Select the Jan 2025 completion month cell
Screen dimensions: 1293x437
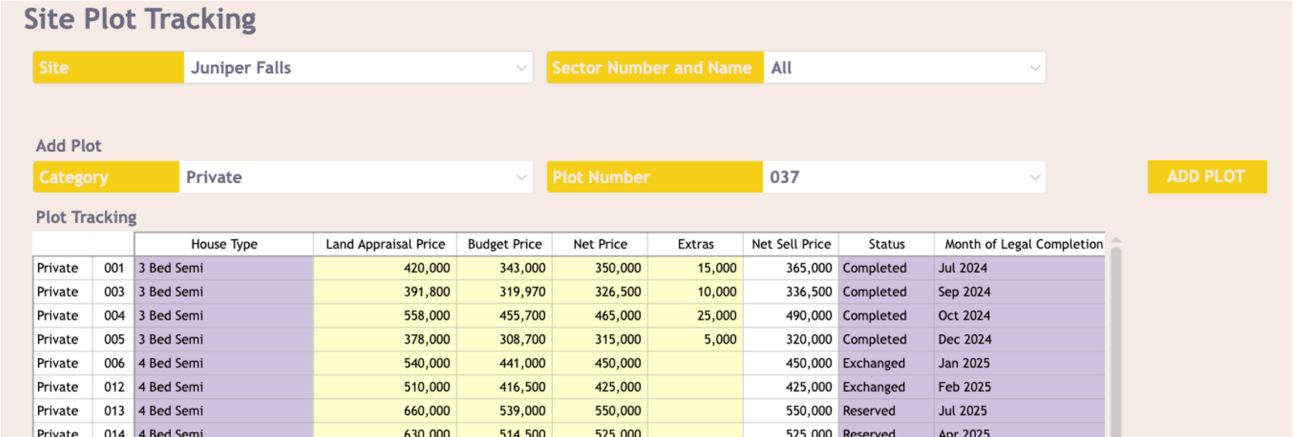[1019, 364]
